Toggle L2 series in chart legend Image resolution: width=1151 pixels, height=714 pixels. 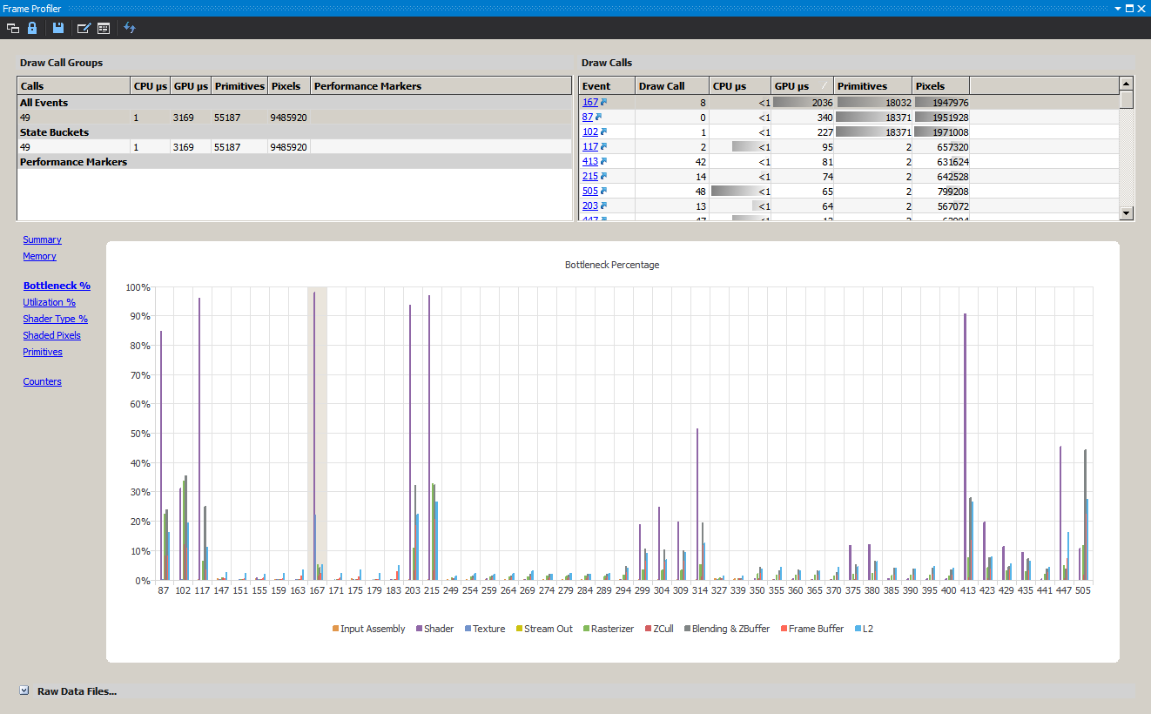[864, 629]
